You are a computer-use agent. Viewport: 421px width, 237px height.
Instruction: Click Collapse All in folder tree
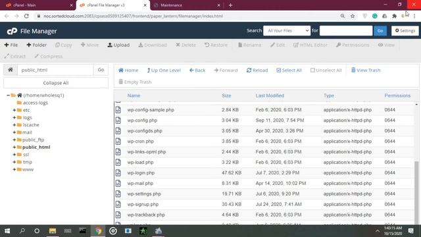click(56, 83)
